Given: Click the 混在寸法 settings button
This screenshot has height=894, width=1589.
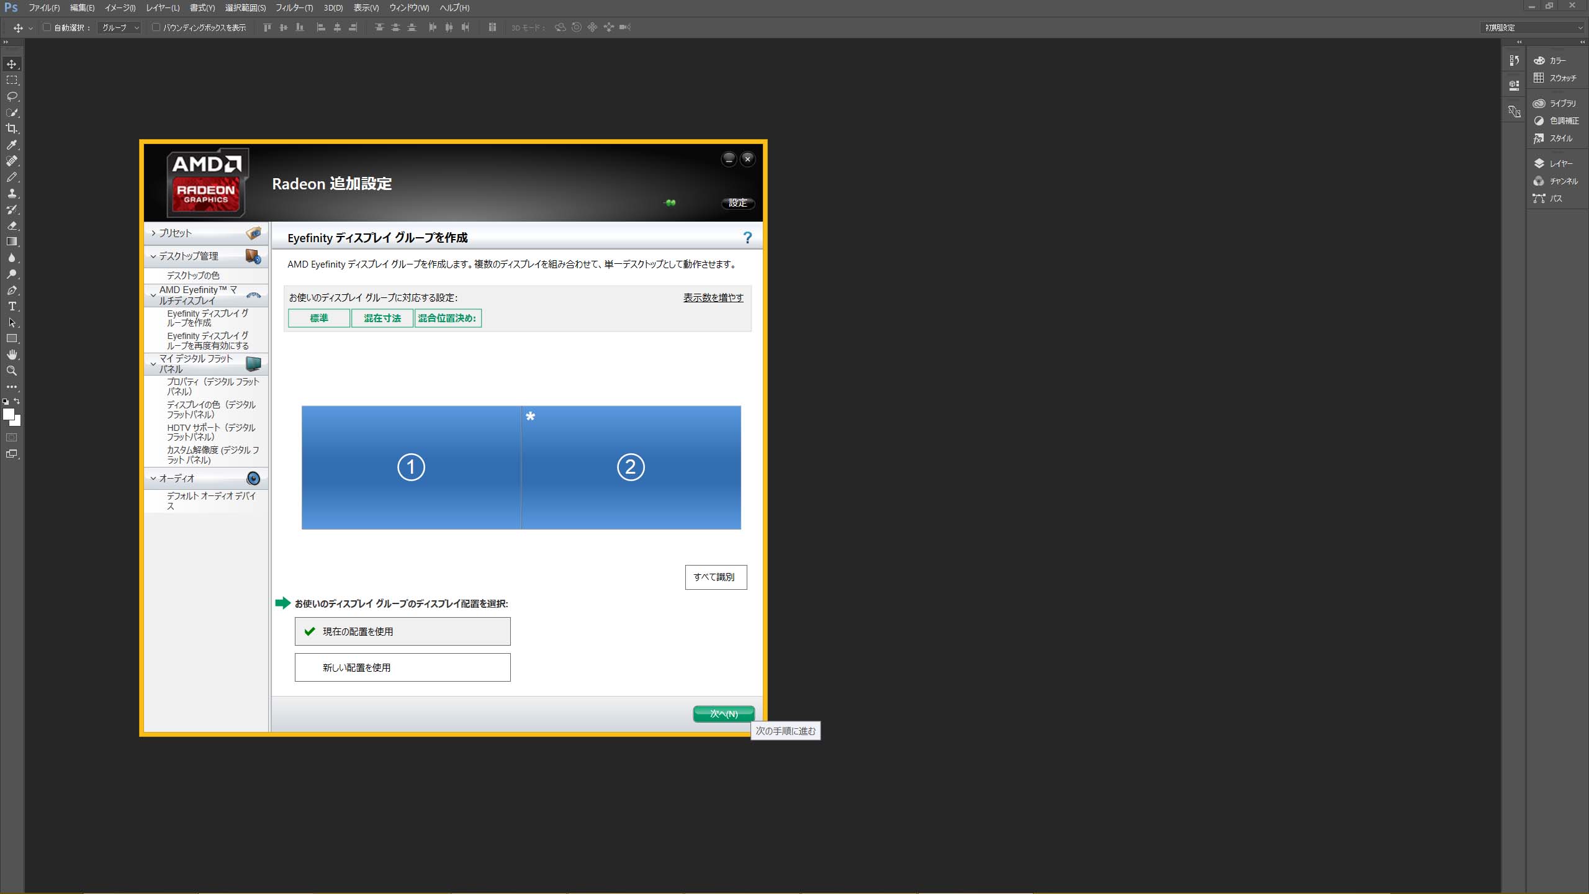Looking at the screenshot, I should point(382,318).
